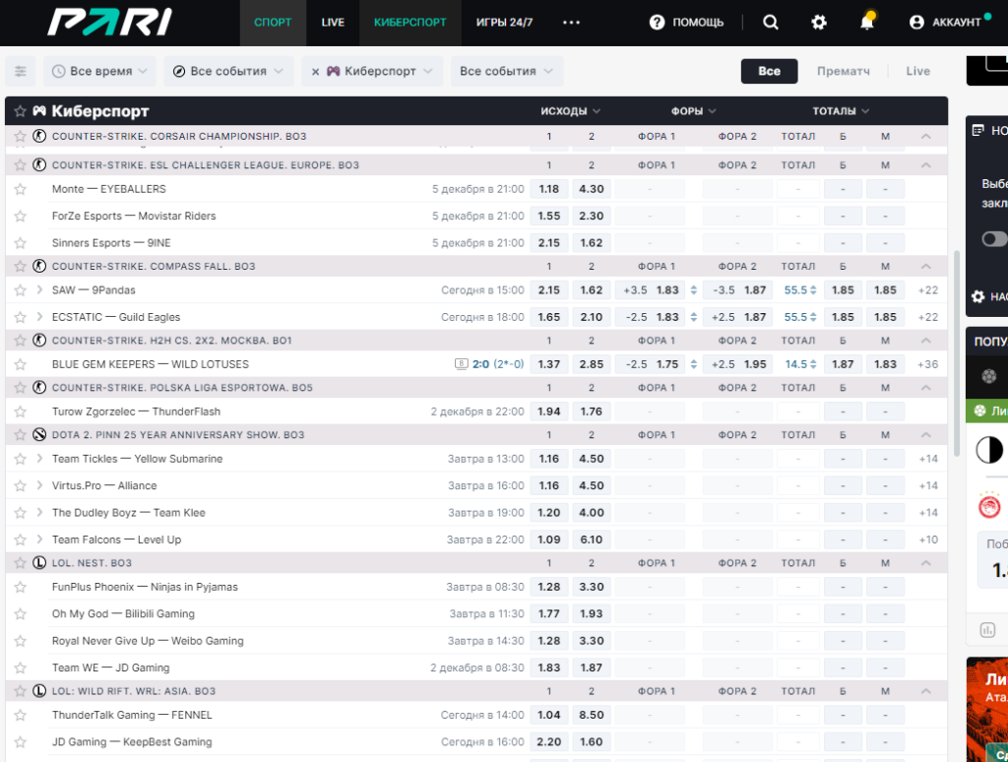Expand Team Tickles — Yellow Submarine row
The height and width of the screenshot is (762, 1008).
tap(39, 459)
